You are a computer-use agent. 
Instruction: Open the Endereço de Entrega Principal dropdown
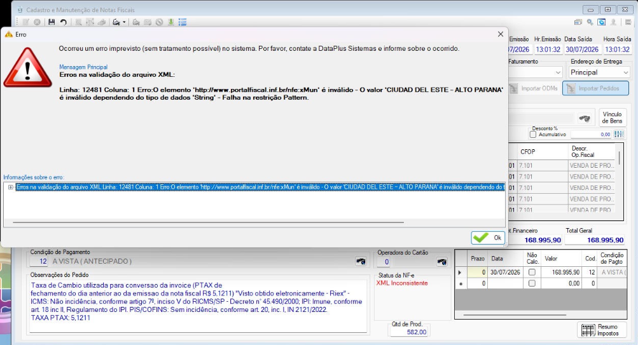pyautogui.click(x=625, y=72)
